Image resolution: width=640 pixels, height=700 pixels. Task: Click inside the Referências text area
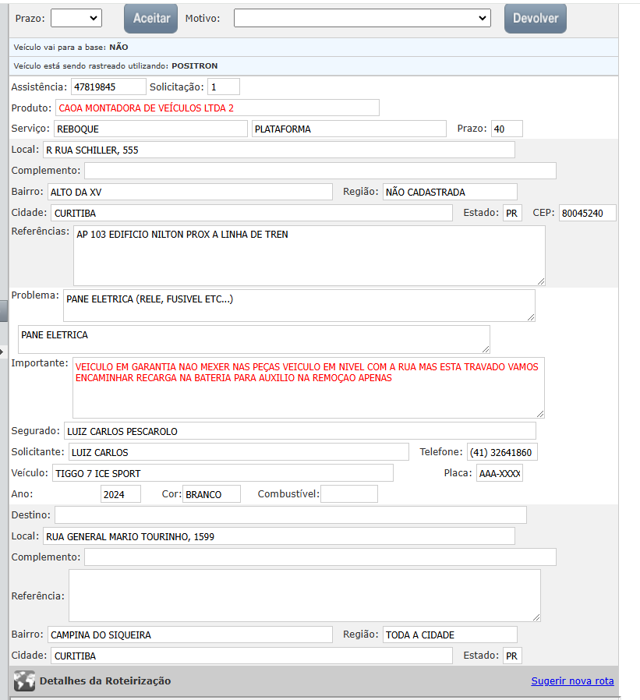309,255
